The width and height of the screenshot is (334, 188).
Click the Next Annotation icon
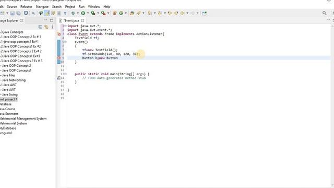coord(149,13)
